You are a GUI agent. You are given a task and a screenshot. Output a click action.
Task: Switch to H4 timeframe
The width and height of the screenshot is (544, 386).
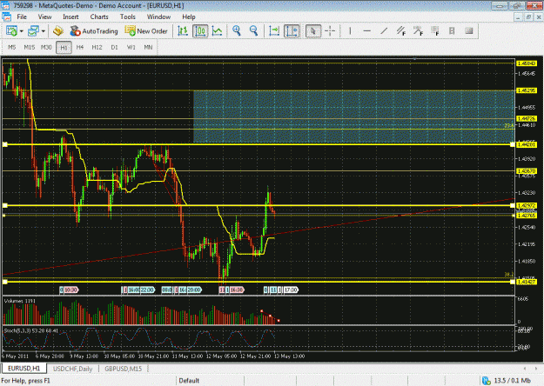pos(80,48)
